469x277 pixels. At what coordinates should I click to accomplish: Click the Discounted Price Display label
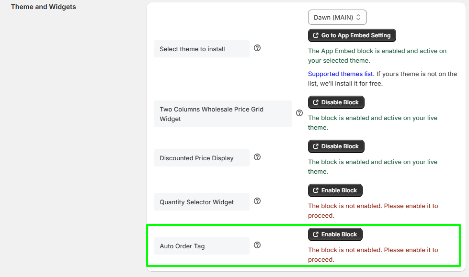[x=196, y=158]
